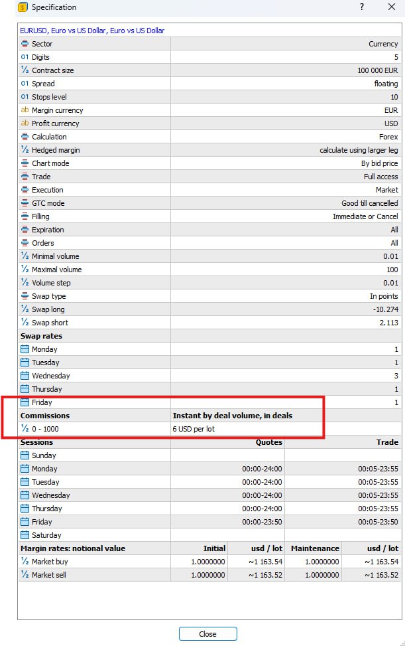Select the Filling row Immediate or Cancel
This screenshot has height=646, width=405.
coord(209,216)
